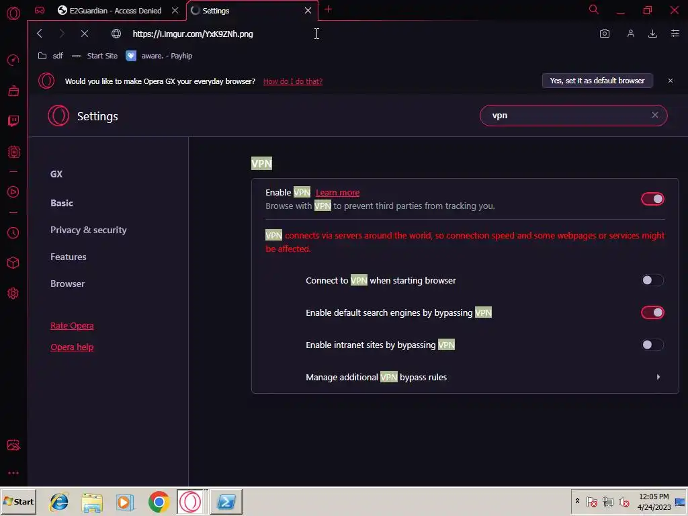Open PowerShell from taskbar
This screenshot has height=516, width=688.
226,501
